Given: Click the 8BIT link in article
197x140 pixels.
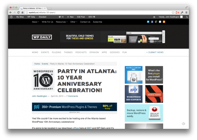Looking at the screenshot, I should 89,128.
